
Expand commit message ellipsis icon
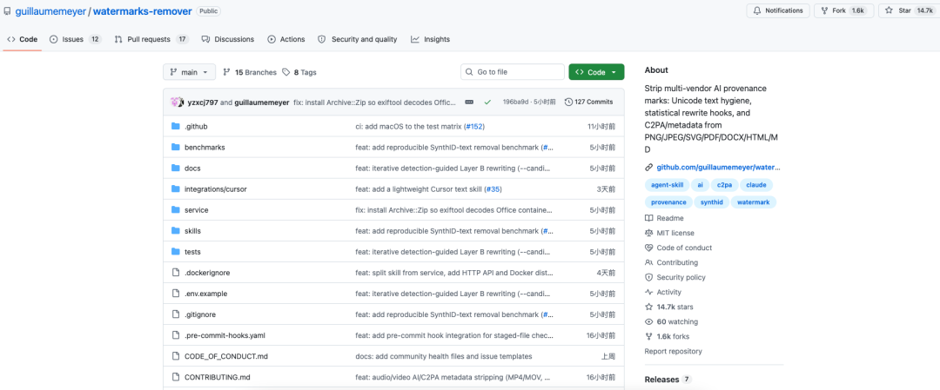point(469,102)
